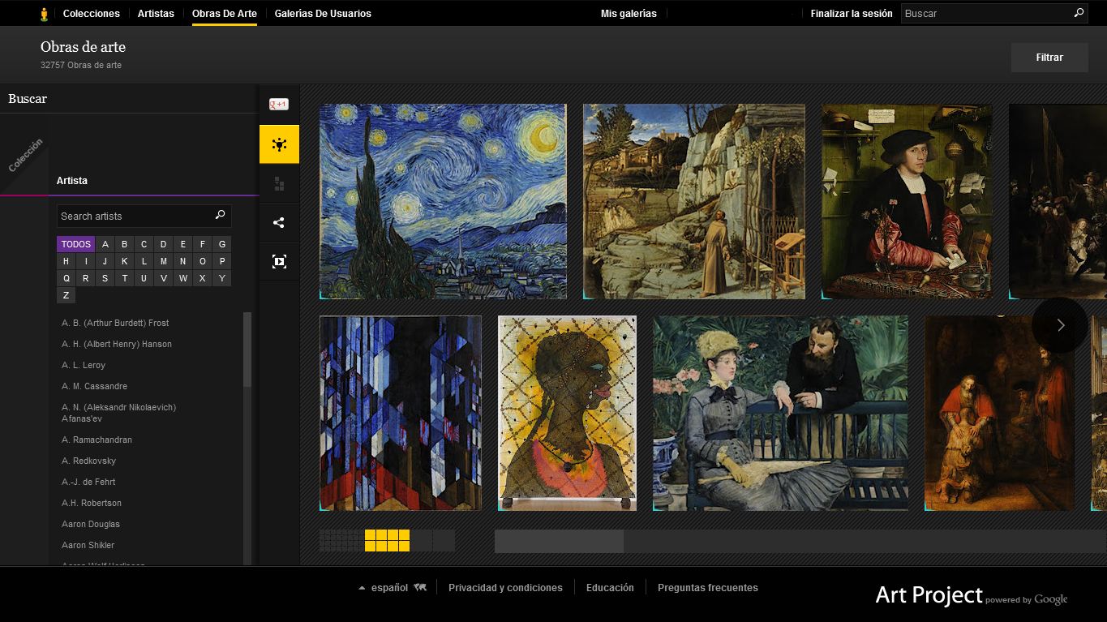Select artist A.H. Robertson

92,503
